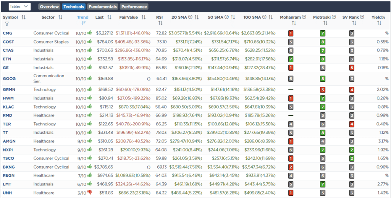Open the NXPI symbol link
This screenshot has height=198, width=391.
click(8, 150)
